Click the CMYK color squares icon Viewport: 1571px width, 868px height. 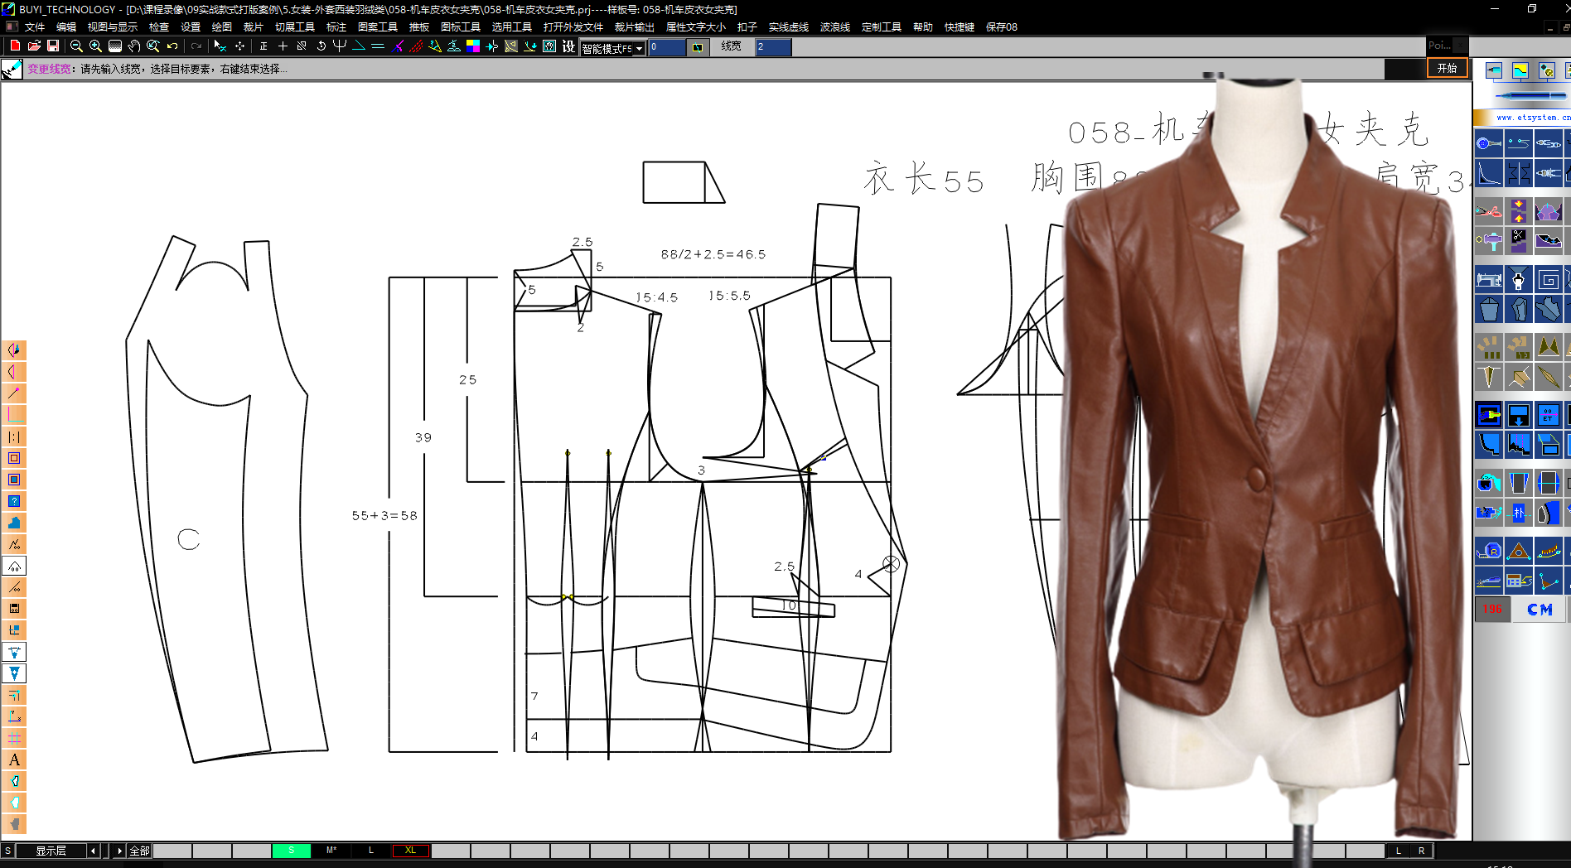coord(473,46)
